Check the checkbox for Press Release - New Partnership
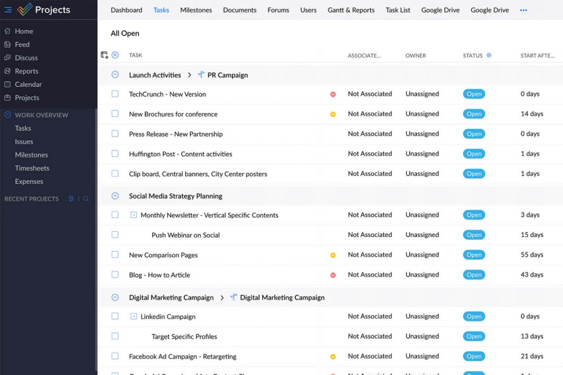 pyautogui.click(x=115, y=134)
